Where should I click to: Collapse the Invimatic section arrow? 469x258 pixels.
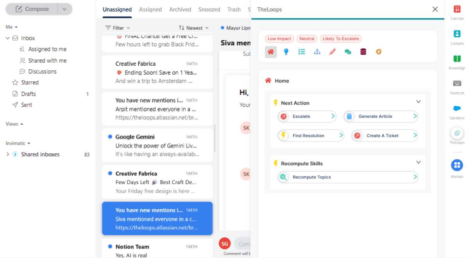click(29, 143)
